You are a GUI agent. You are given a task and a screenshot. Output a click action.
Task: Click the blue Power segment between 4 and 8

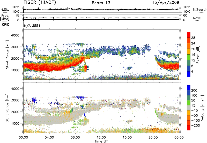[x=189, y=68]
